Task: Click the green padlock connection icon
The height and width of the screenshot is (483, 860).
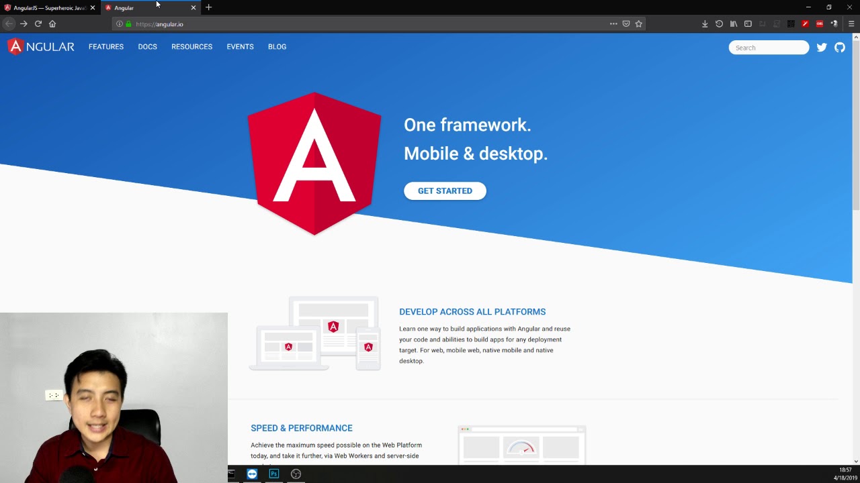Action: tap(128, 24)
